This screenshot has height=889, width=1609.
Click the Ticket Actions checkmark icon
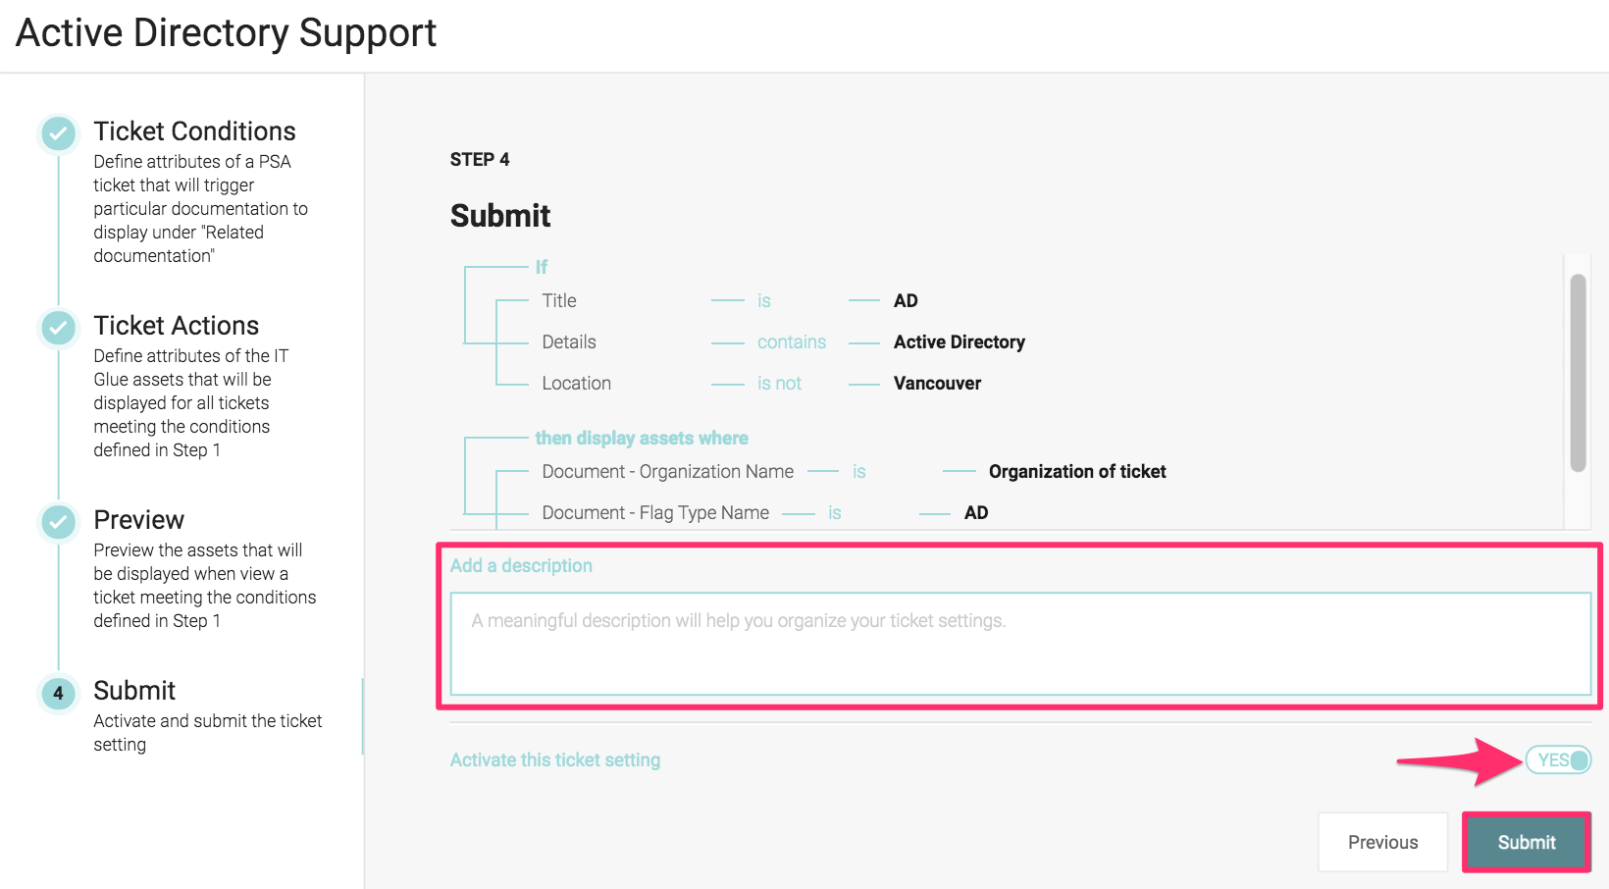tap(58, 329)
